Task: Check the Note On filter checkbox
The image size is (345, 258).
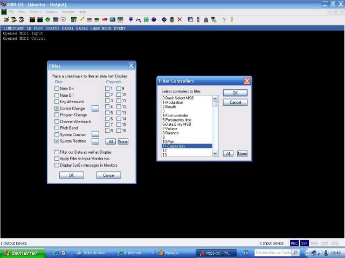Action: (x=57, y=88)
